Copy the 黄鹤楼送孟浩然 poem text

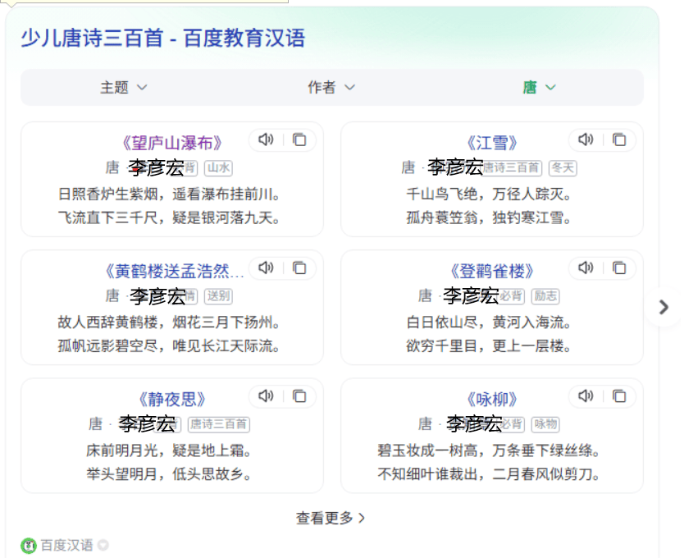(299, 268)
